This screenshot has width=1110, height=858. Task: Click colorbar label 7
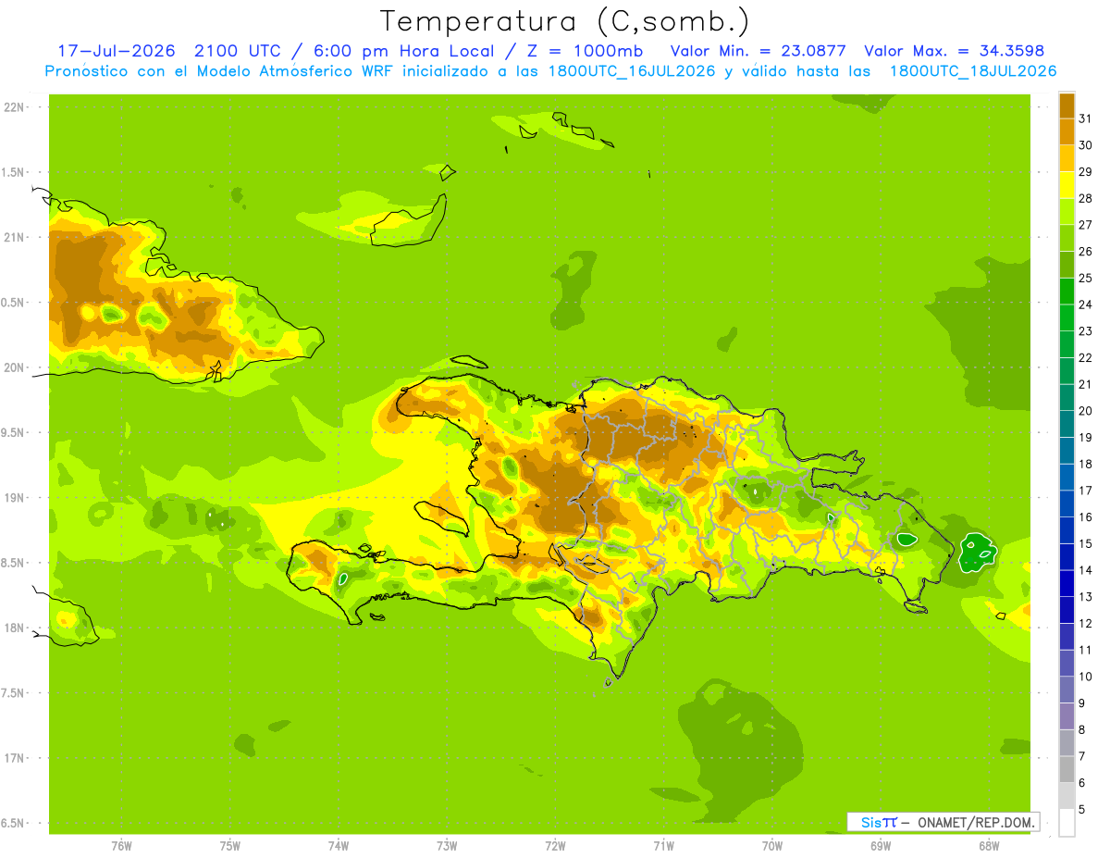1081,756
